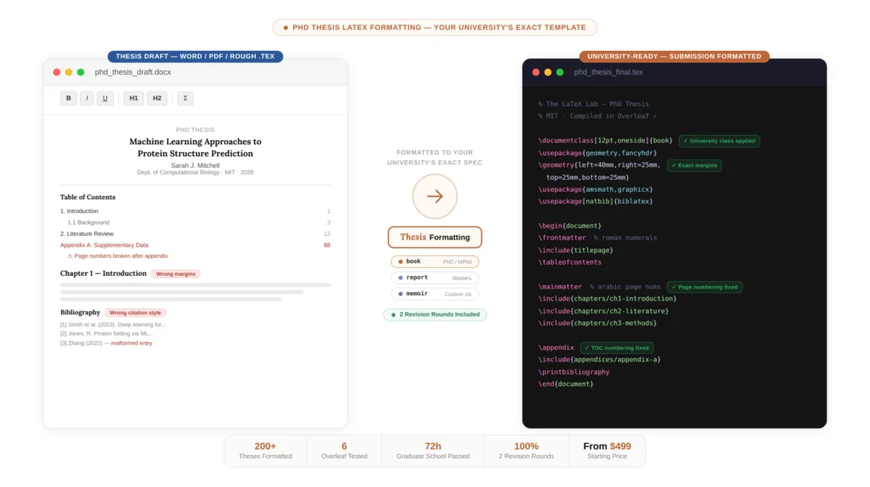Image resolution: width=870 pixels, height=487 pixels.
Task: Apply the H2 heading style
Action: pos(157,98)
